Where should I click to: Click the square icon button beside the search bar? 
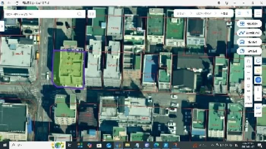click(x=92, y=14)
